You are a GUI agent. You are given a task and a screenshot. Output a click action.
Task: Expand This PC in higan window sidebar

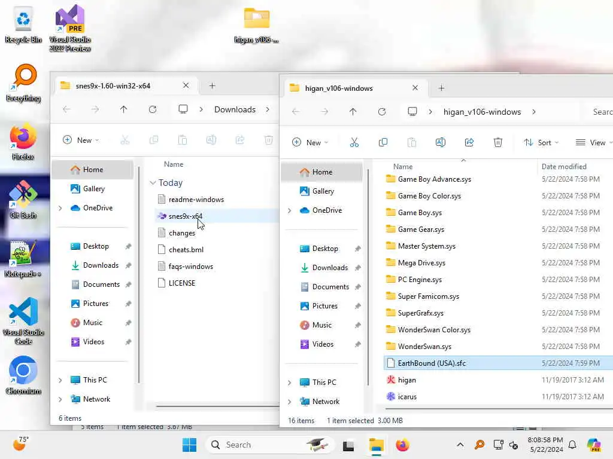289,382
